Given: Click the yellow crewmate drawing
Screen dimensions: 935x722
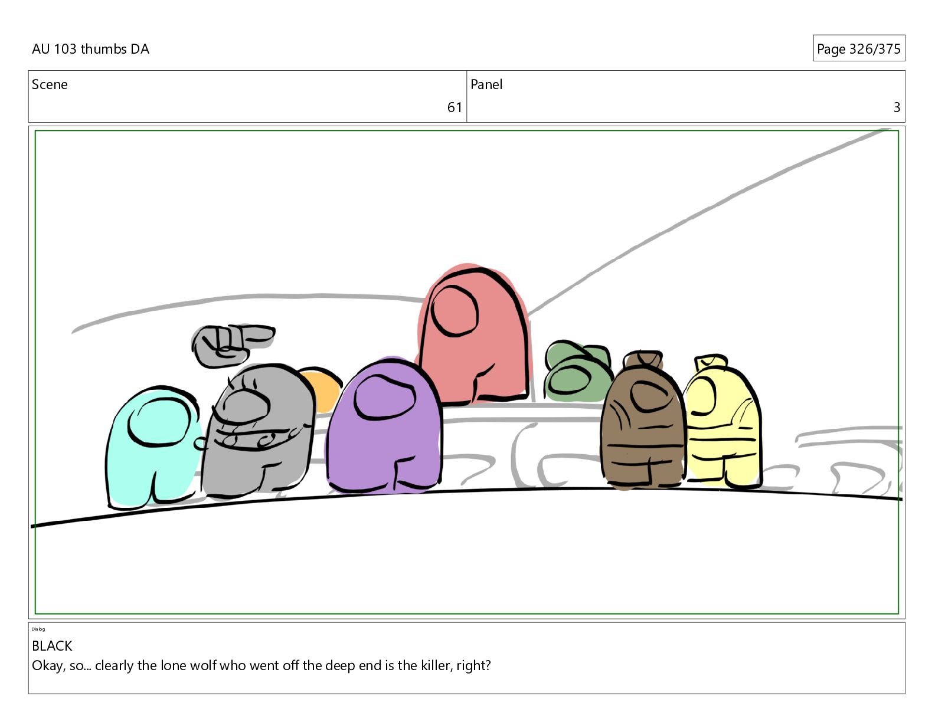Looking at the screenshot, I should [x=724, y=422].
